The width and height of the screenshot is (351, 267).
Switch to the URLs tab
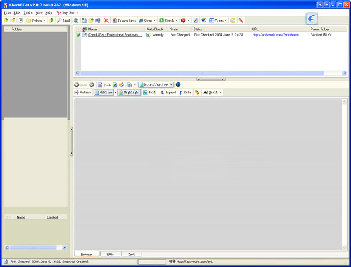pos(111,254)
